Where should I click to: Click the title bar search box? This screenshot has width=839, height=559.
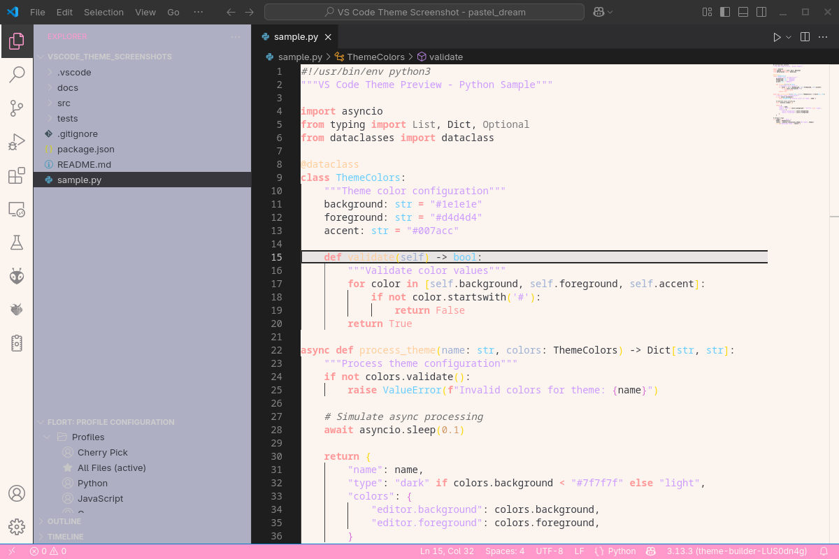424,12
